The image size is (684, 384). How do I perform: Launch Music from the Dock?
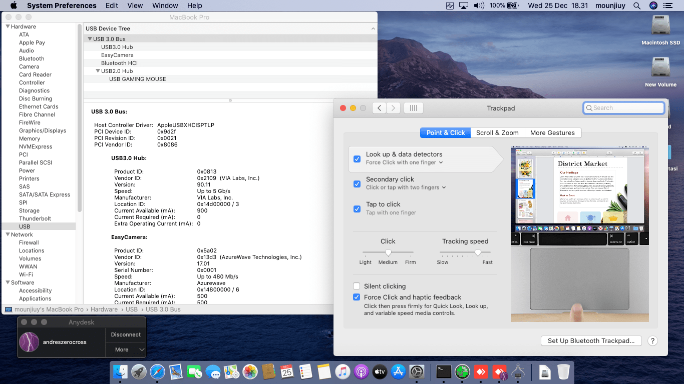pyautogui.click(x=343, y=371)
